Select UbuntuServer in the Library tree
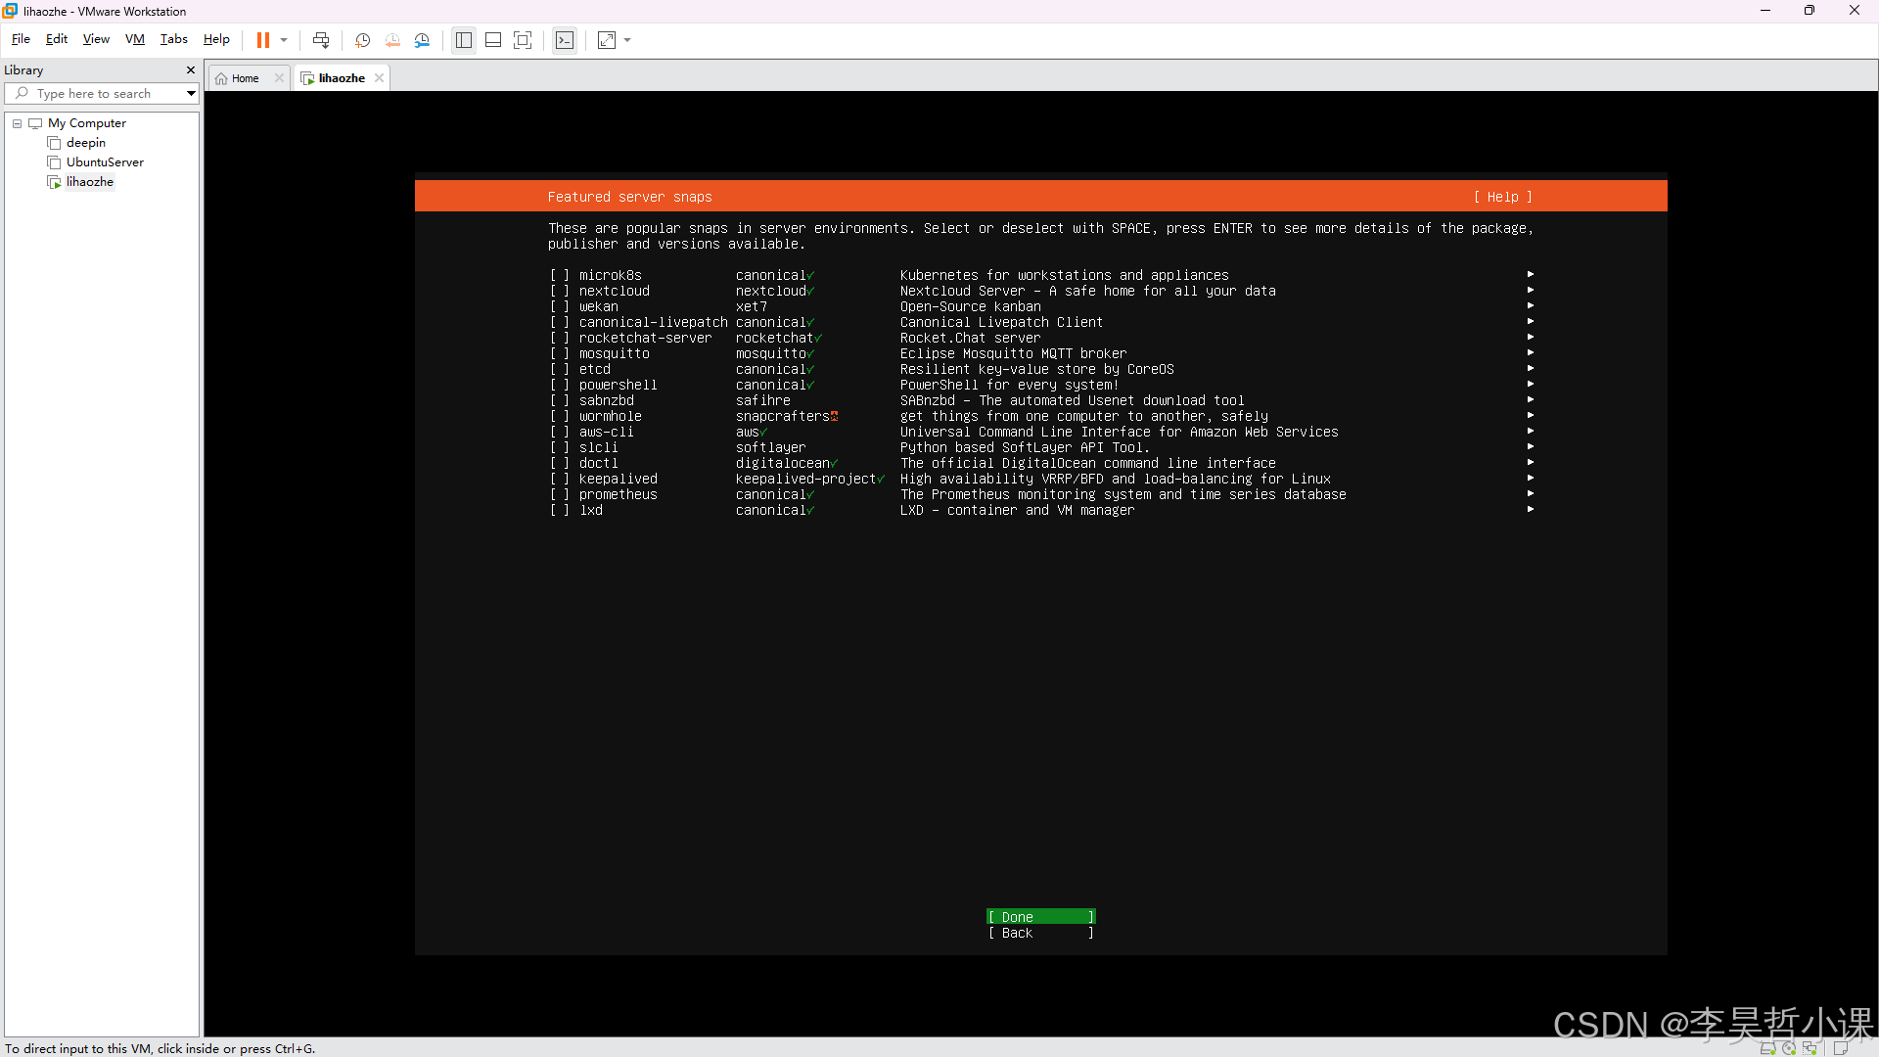The image size is (1879, 1057). click(105, 162)
